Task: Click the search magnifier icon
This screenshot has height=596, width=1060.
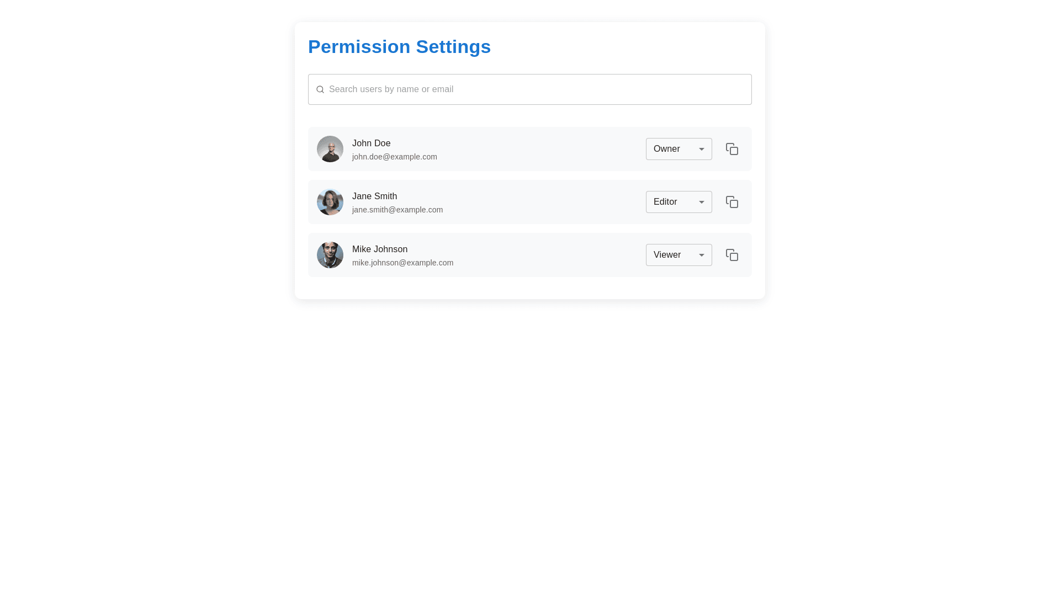Action: click(320, 89)
